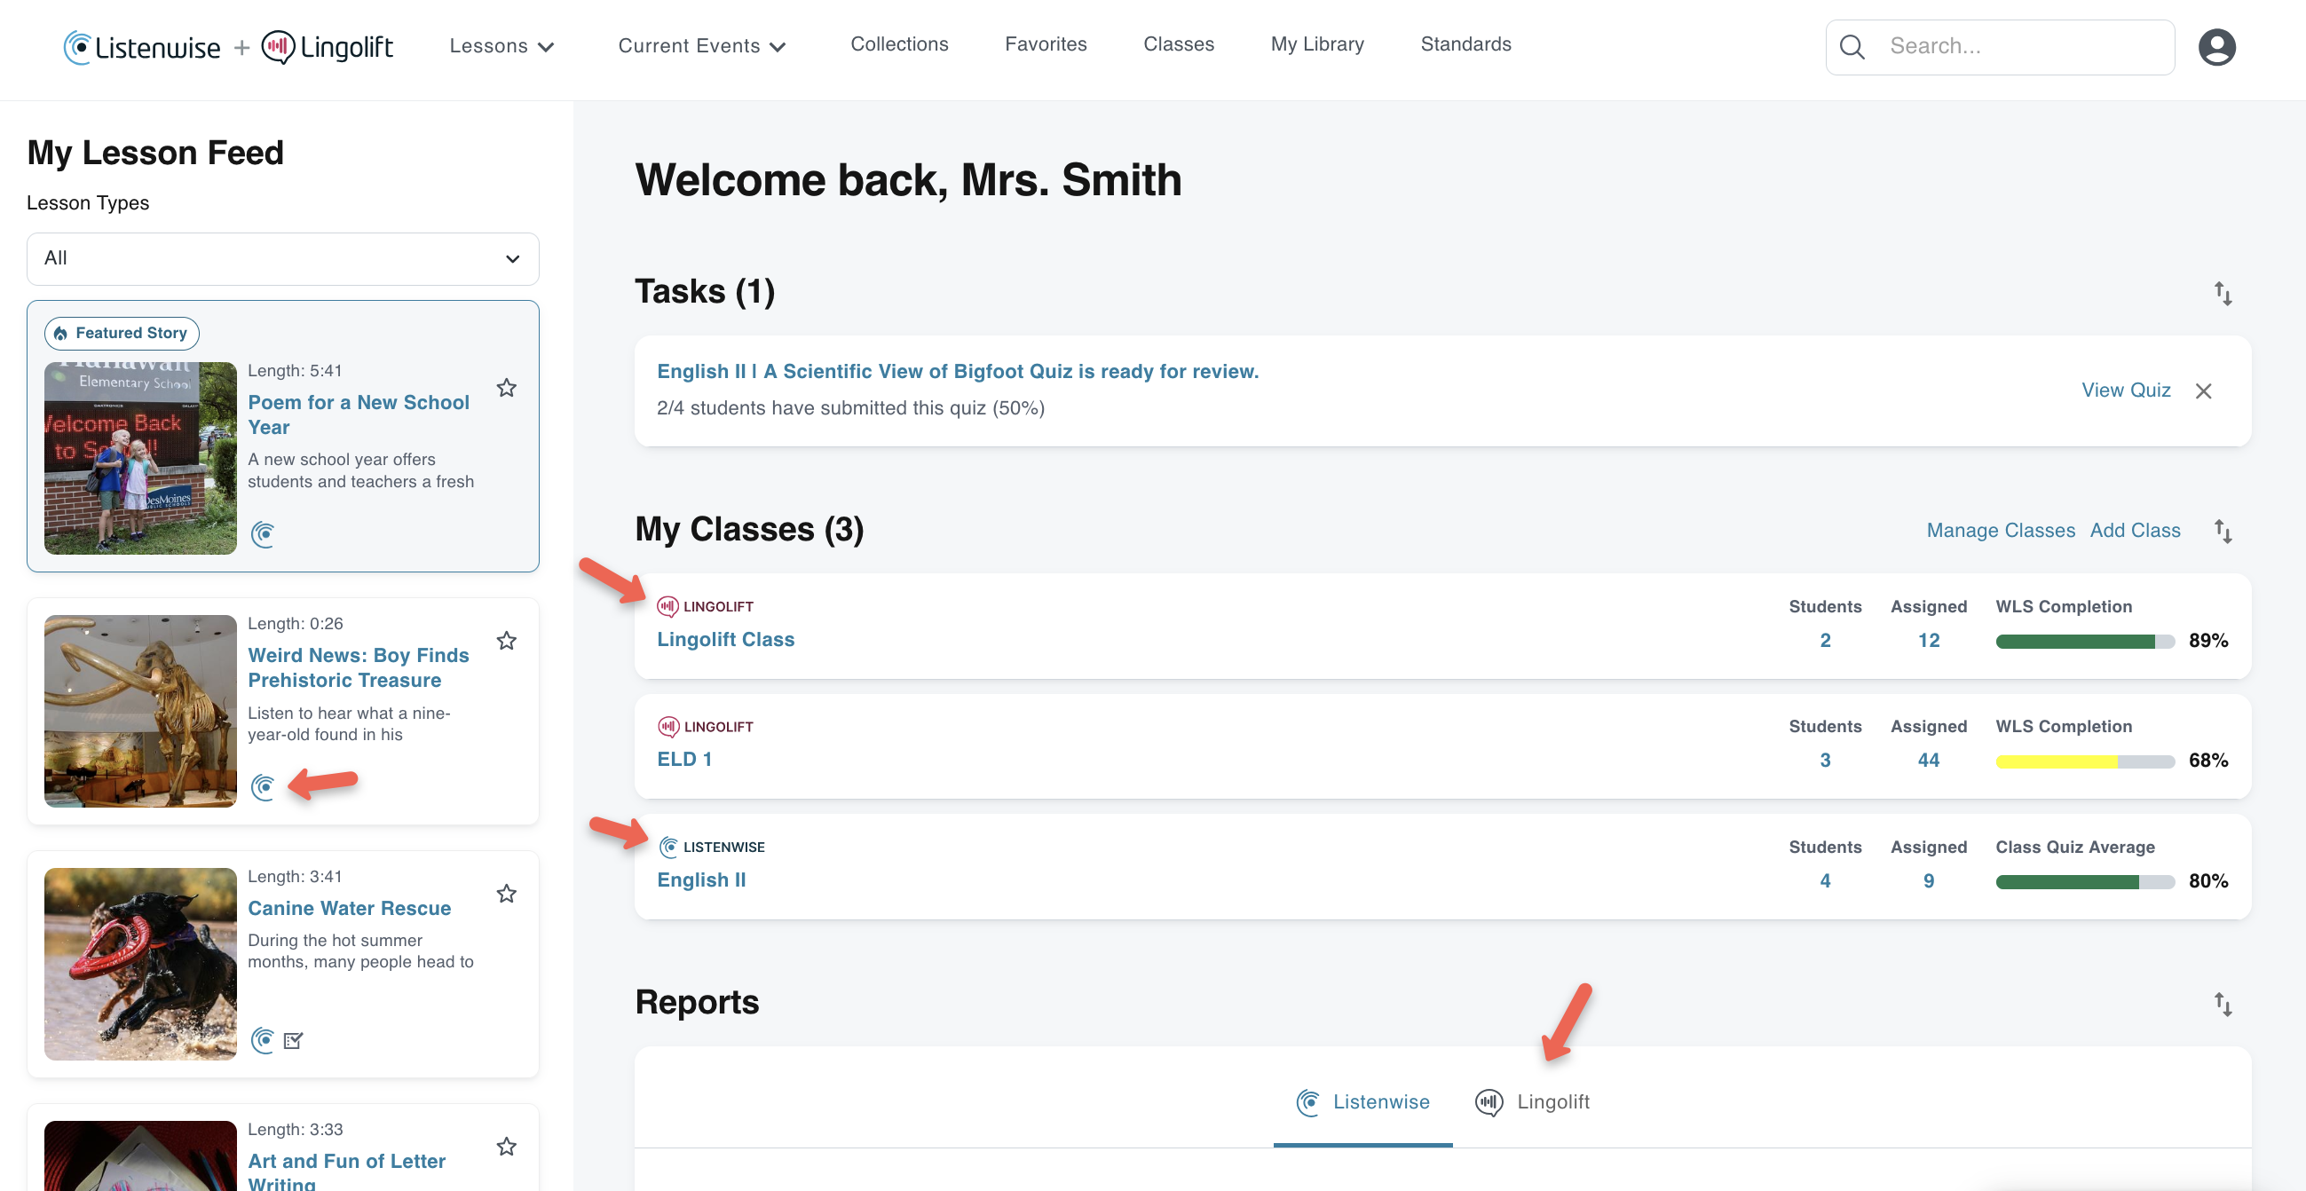Viewport: 2306px width, 1191px height.
Task: Click the quiz icon on Canine Water Rescue
Action: (293, 1040)
